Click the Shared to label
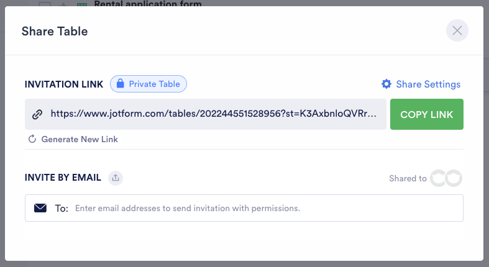The width and height of the screenshot is (489, 267). [408, 178]
